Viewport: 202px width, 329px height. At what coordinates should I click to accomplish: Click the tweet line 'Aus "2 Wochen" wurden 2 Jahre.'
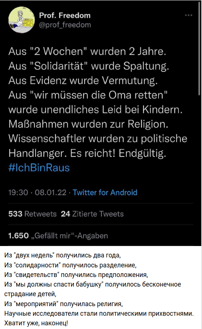(87, 51)
